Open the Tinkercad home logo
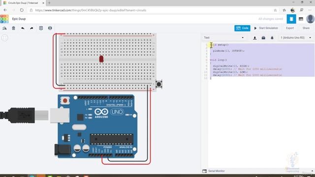 [x=4, y=19]
